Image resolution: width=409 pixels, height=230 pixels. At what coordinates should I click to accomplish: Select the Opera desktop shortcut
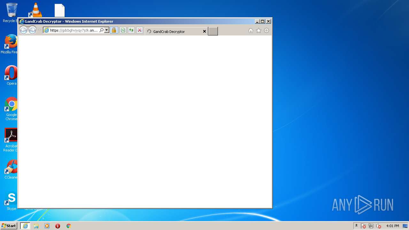coord(11,75)
